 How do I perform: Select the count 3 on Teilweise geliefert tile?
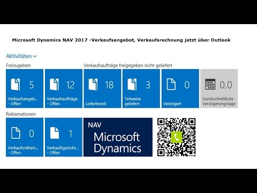[x=148, y=85]
